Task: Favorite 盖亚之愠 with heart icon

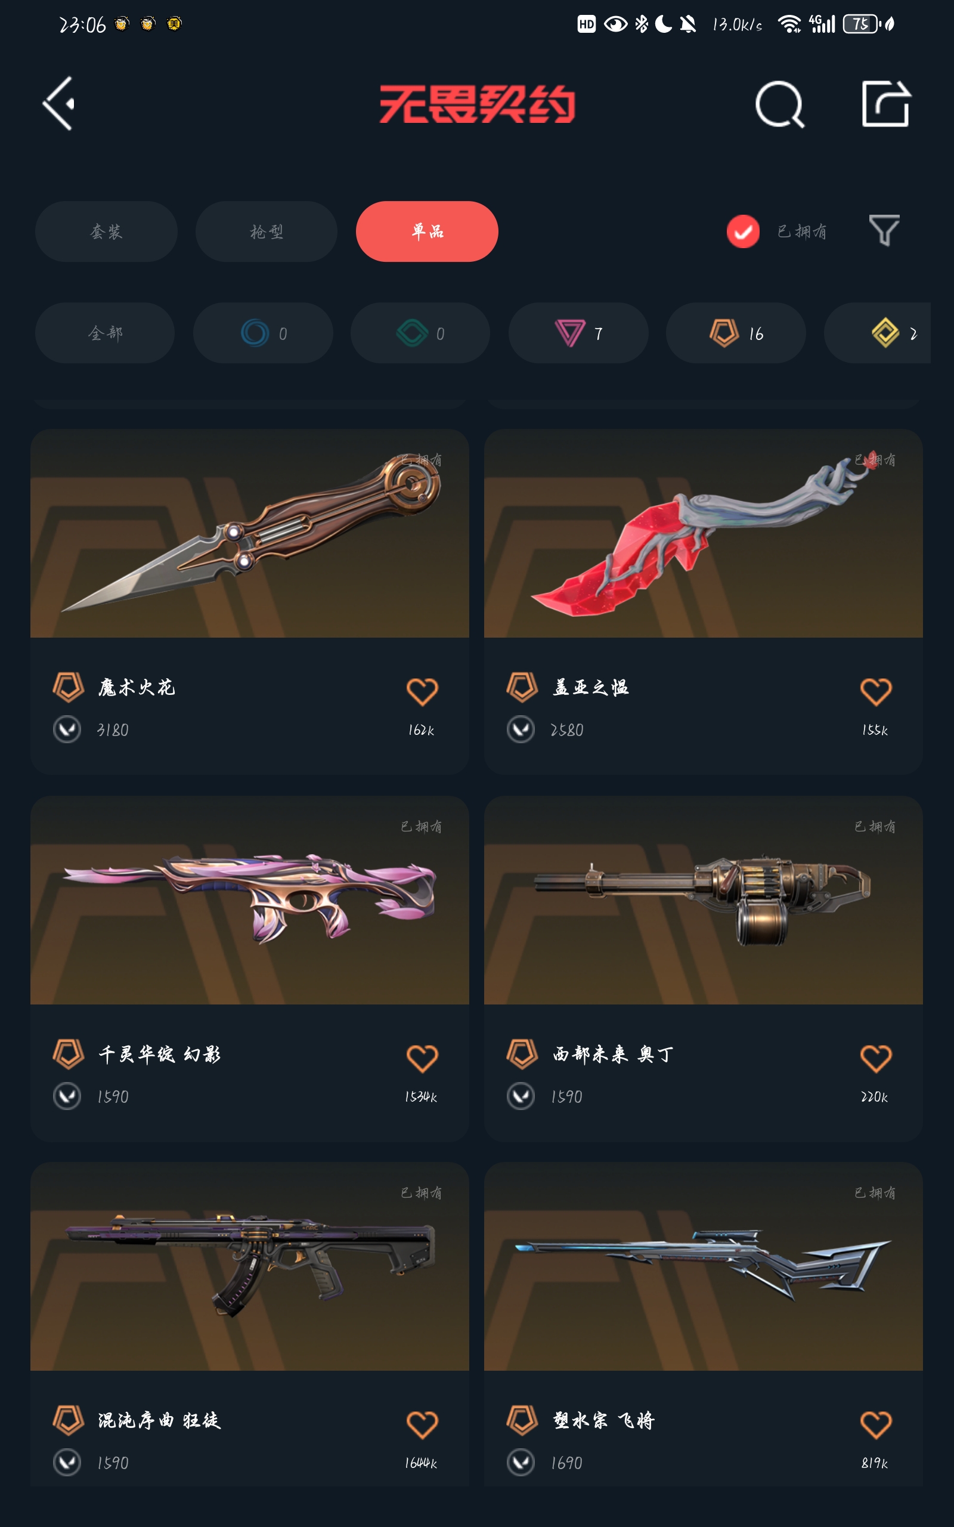Action: (876, 691)
